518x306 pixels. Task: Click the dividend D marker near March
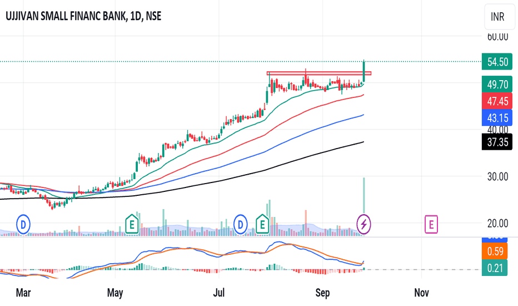click(x=23, y=225)
